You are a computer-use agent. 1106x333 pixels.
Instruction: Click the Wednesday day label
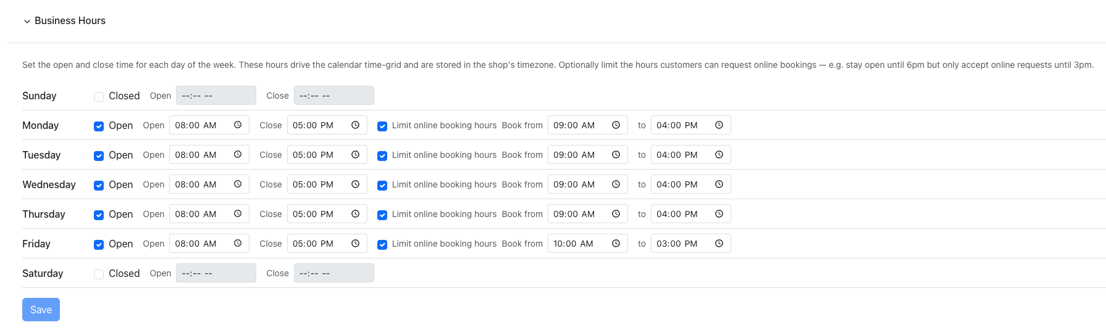point(49,184)
